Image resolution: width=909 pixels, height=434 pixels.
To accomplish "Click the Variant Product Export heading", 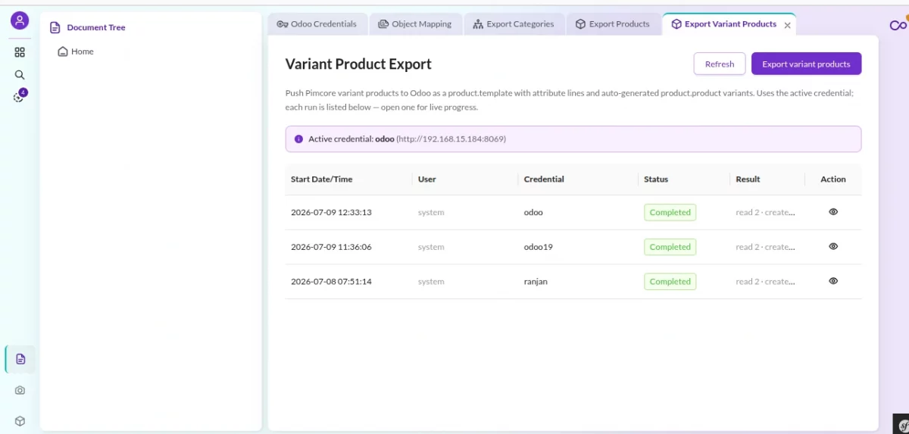I will tap(358, 64).
